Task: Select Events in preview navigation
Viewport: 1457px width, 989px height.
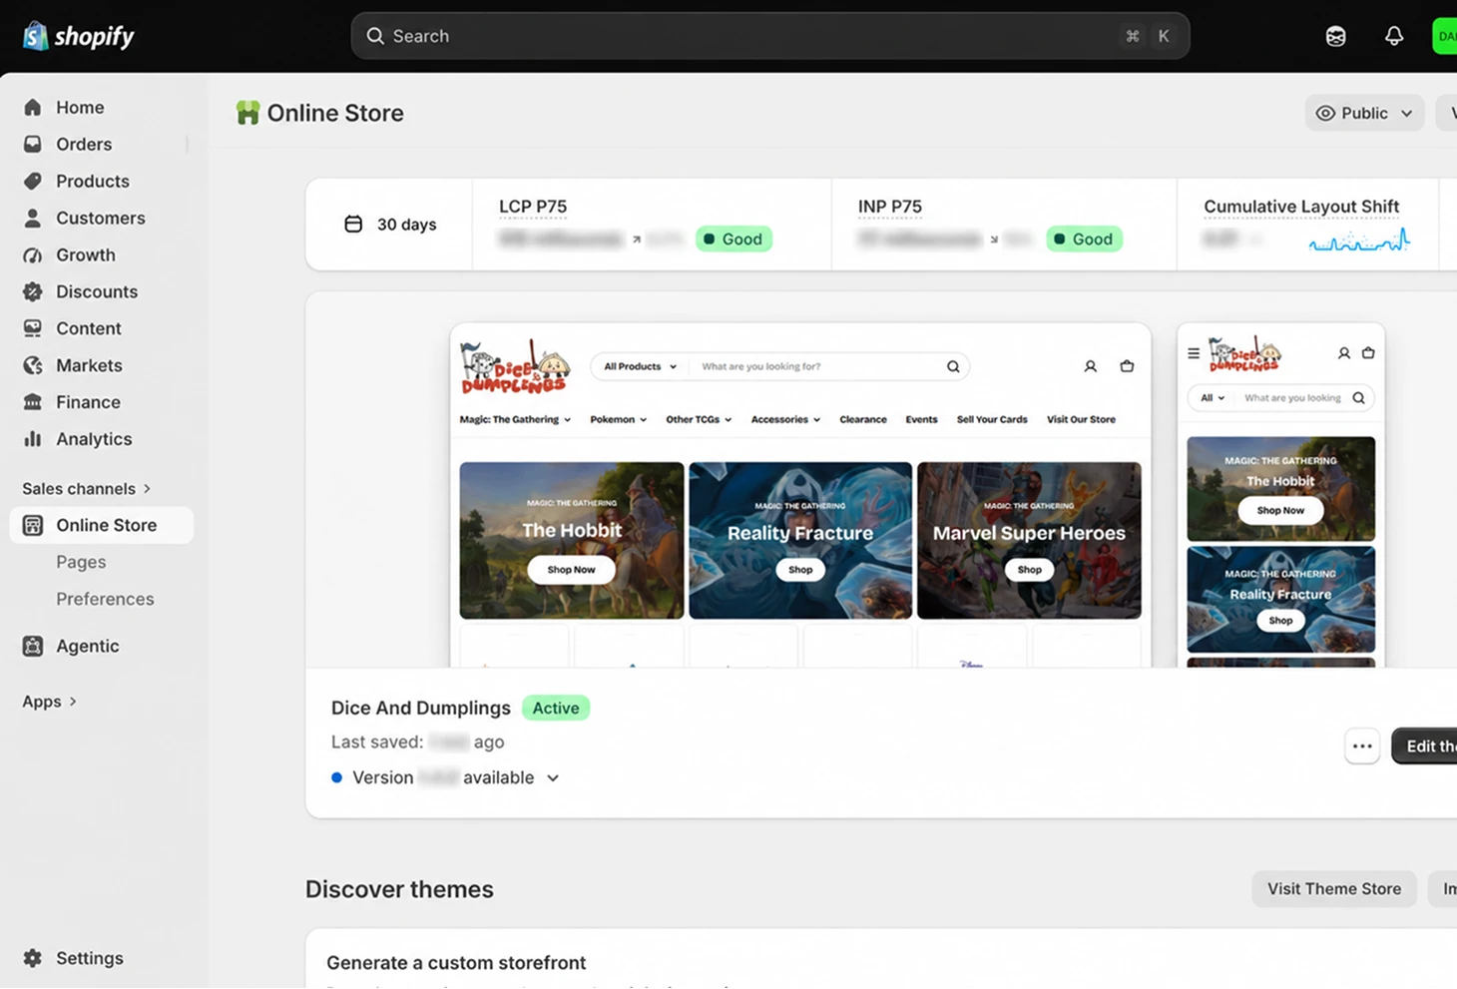Action: coord(921,419)
